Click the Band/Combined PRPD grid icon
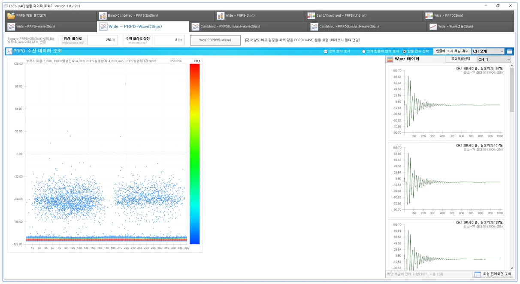 tap(311, 16)
